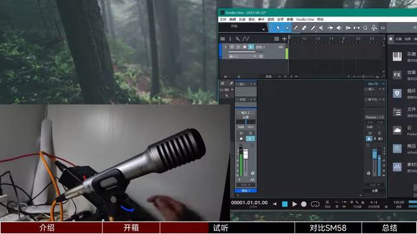
Task: Toggle monitor button on mixer channel 1
Action: point(250,138)
